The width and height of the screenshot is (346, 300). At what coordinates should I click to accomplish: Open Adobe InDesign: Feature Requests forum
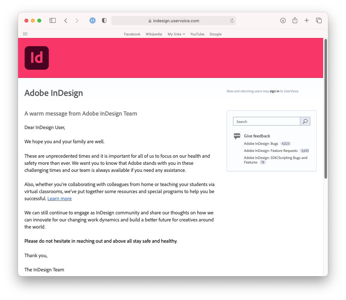coord(271,151)
